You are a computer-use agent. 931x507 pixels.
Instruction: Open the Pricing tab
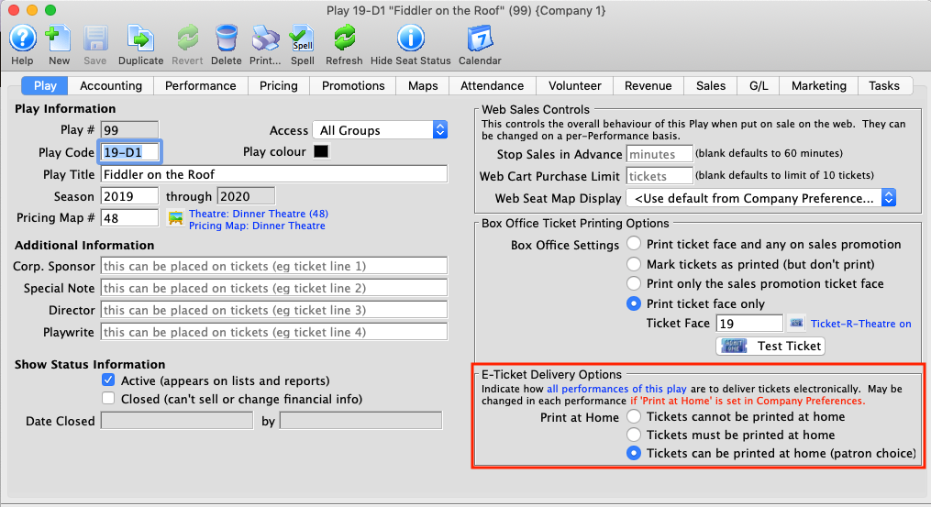click(279, 85)
